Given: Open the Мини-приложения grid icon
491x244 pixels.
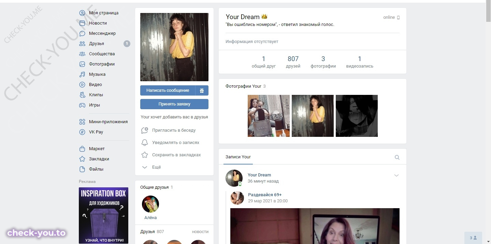Looking at the screenshot, I should 82,122.
